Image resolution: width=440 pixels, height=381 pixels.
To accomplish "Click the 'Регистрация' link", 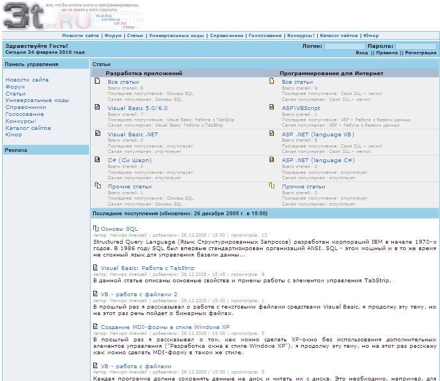I will tap(421, 53).
